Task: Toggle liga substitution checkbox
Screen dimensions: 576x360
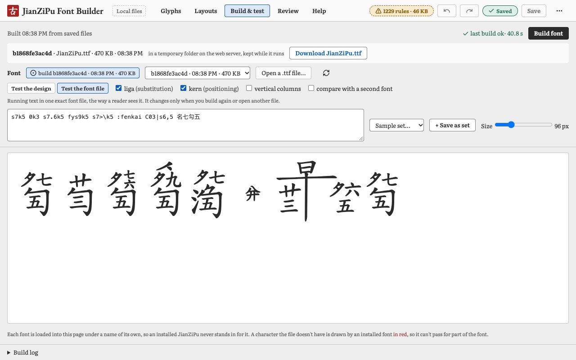Action: click(119, 88)
